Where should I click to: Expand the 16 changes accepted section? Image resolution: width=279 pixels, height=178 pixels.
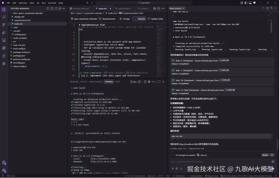point(173,155)
